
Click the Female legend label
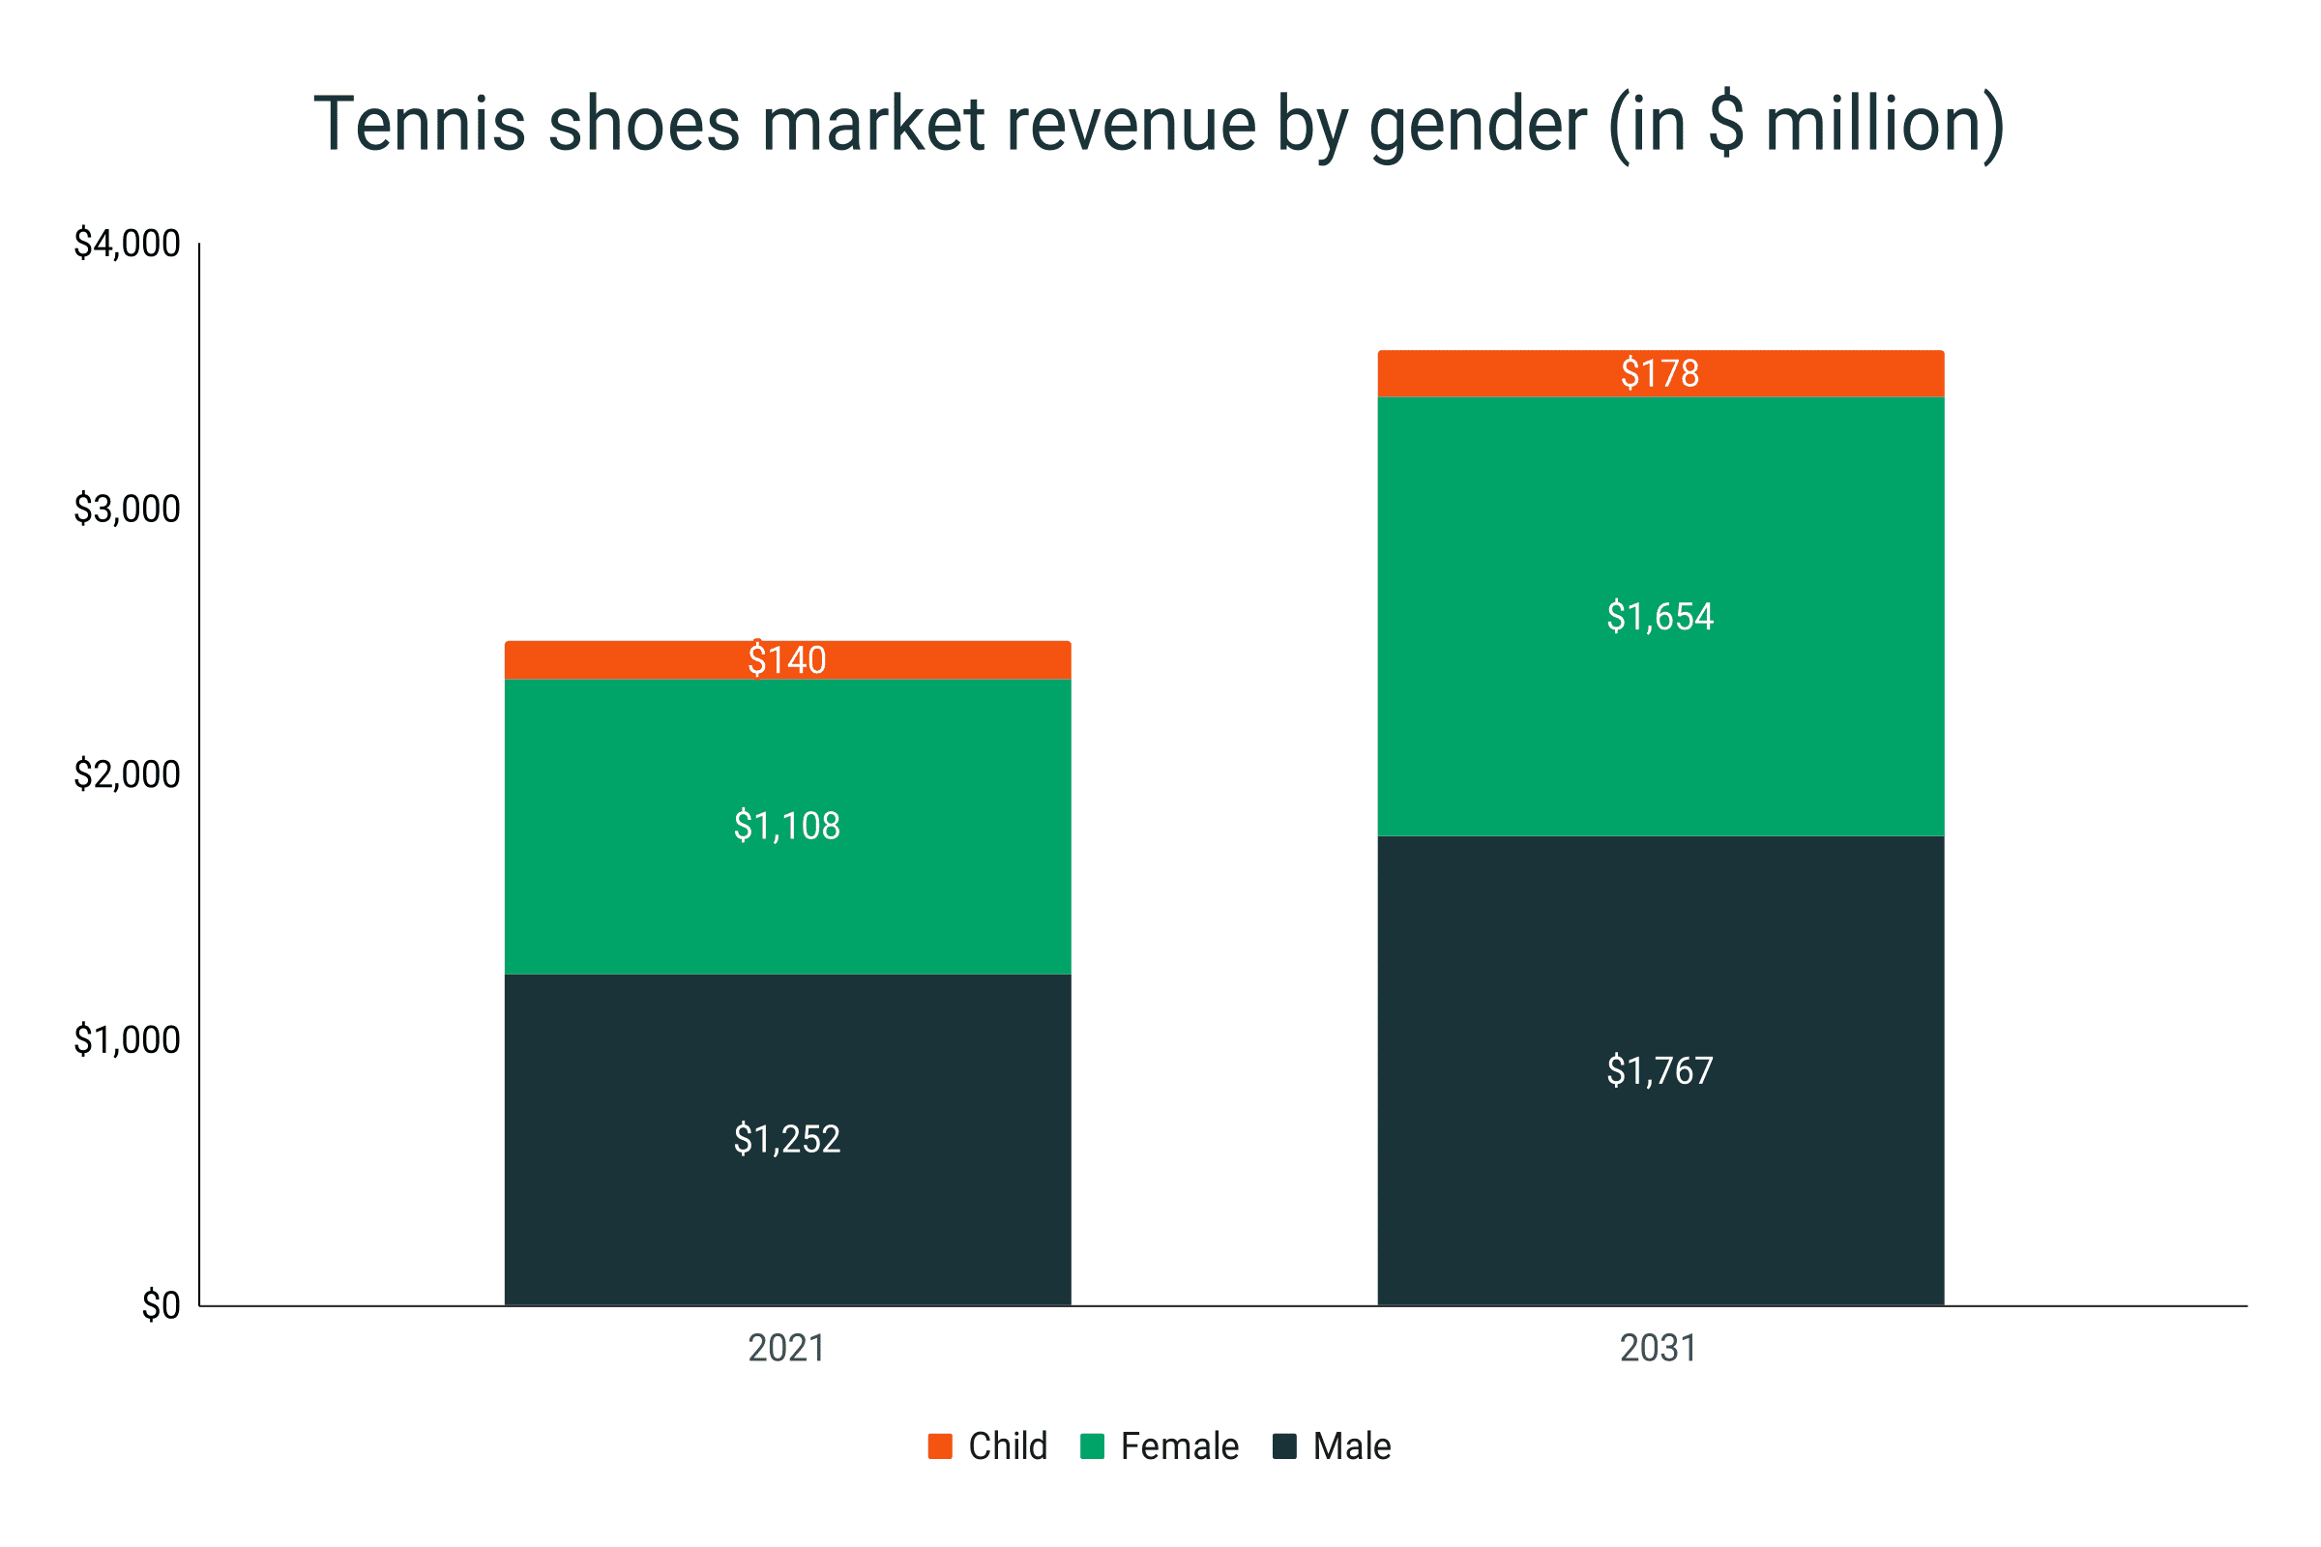point(1179,1446)
